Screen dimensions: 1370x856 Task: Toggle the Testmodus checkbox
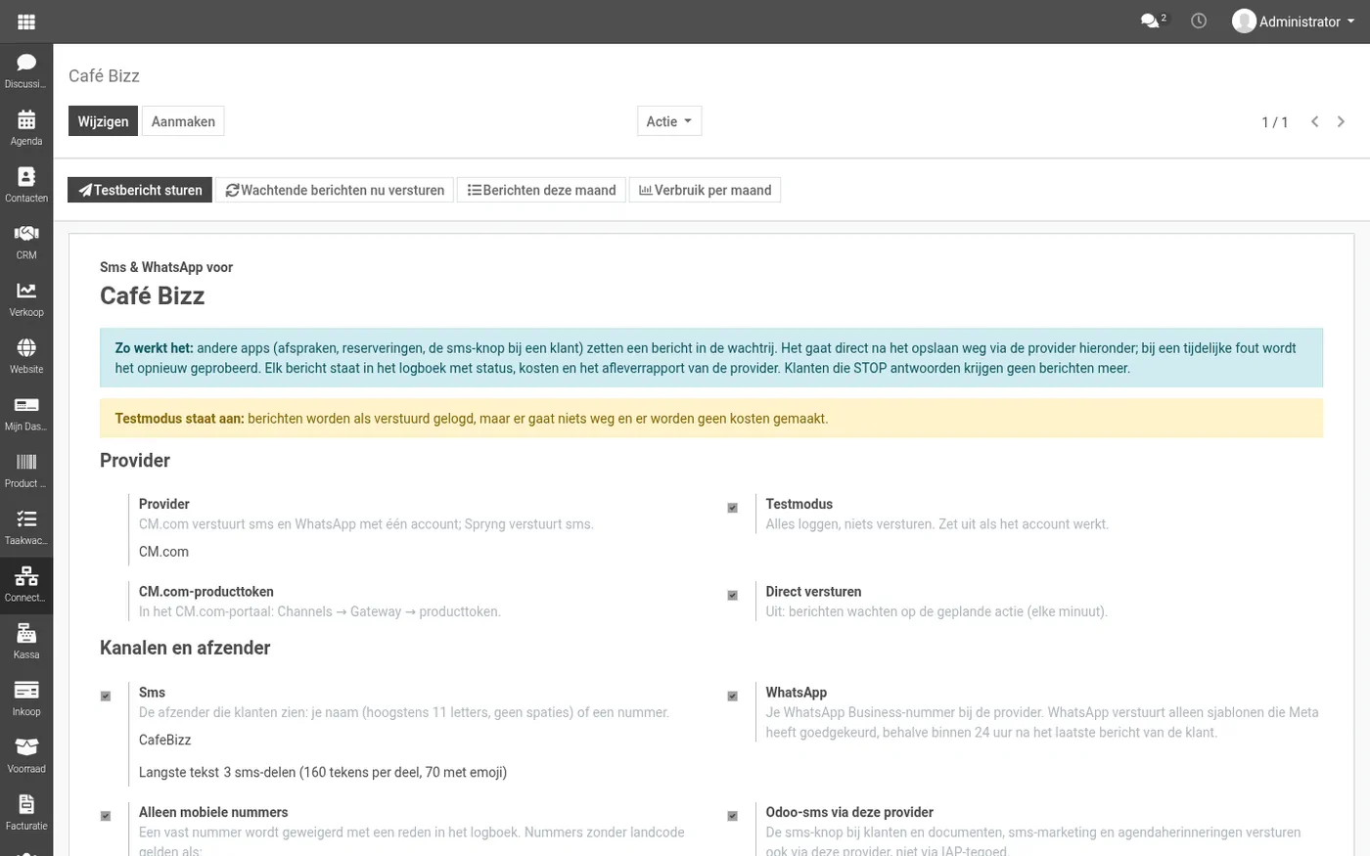coord(732,508)
